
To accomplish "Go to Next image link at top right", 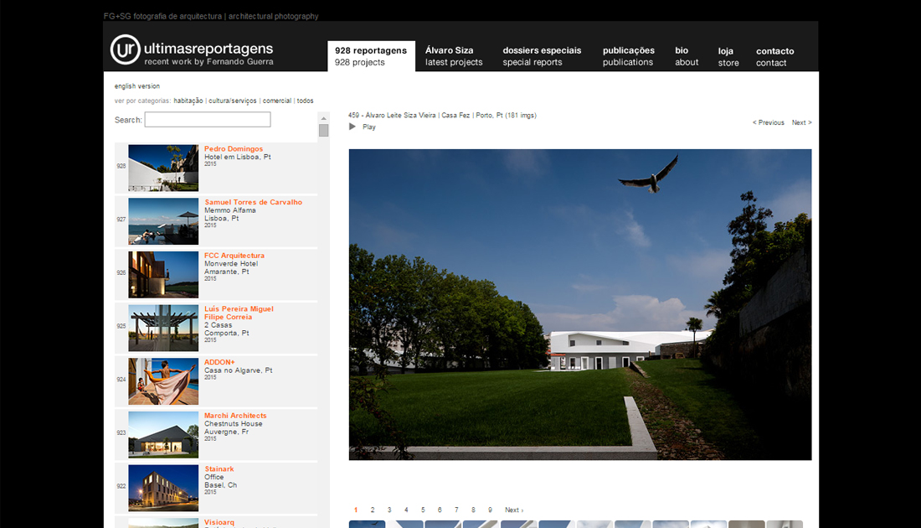I will click(801, 123).
